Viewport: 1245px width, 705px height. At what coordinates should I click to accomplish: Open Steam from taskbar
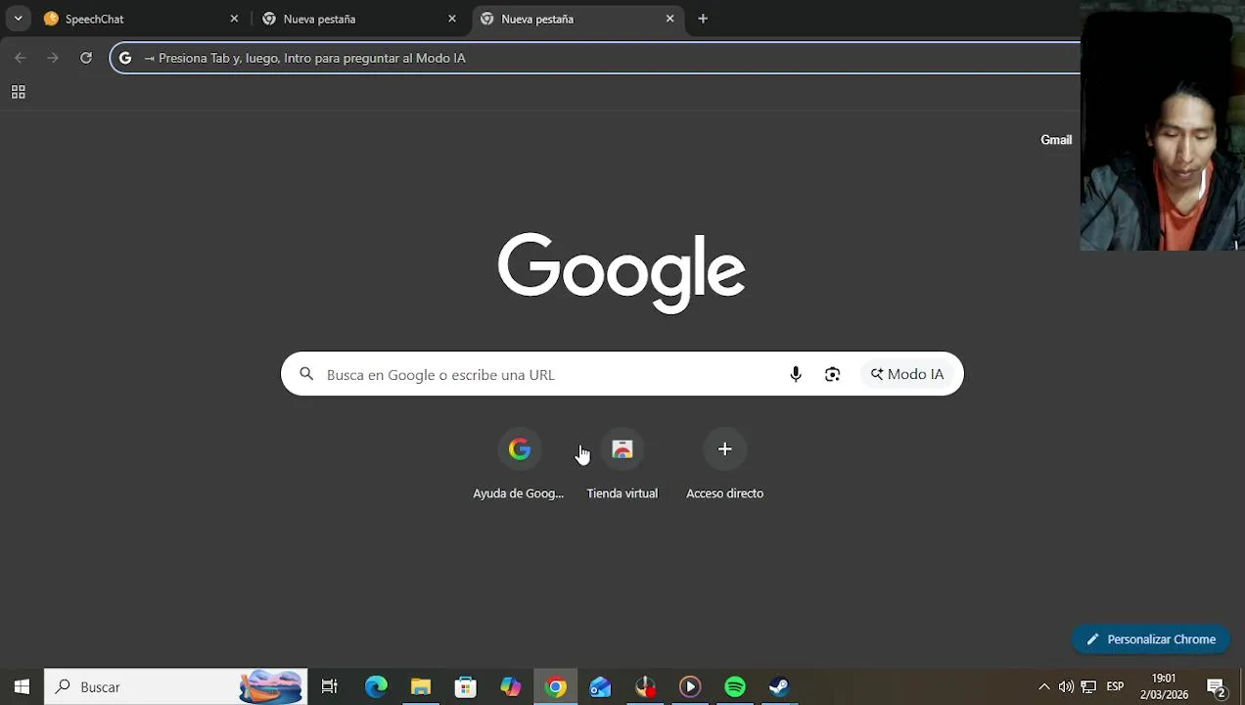tap(780, 687)
